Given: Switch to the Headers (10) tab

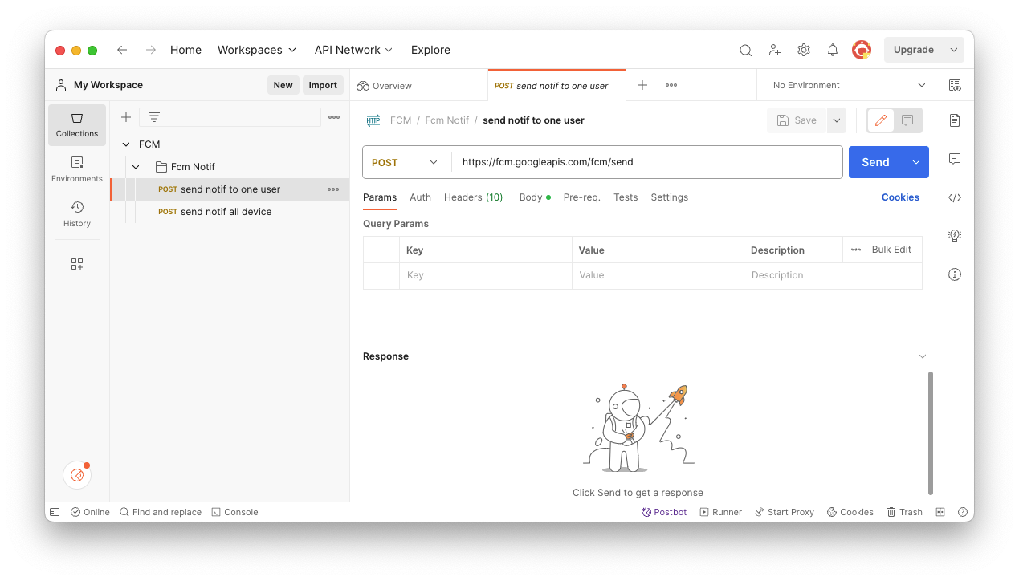Looking at the screenshot, I should (x=473, y=197).
